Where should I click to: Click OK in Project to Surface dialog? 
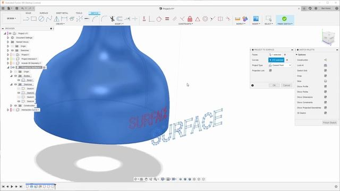tap(274, 85)
